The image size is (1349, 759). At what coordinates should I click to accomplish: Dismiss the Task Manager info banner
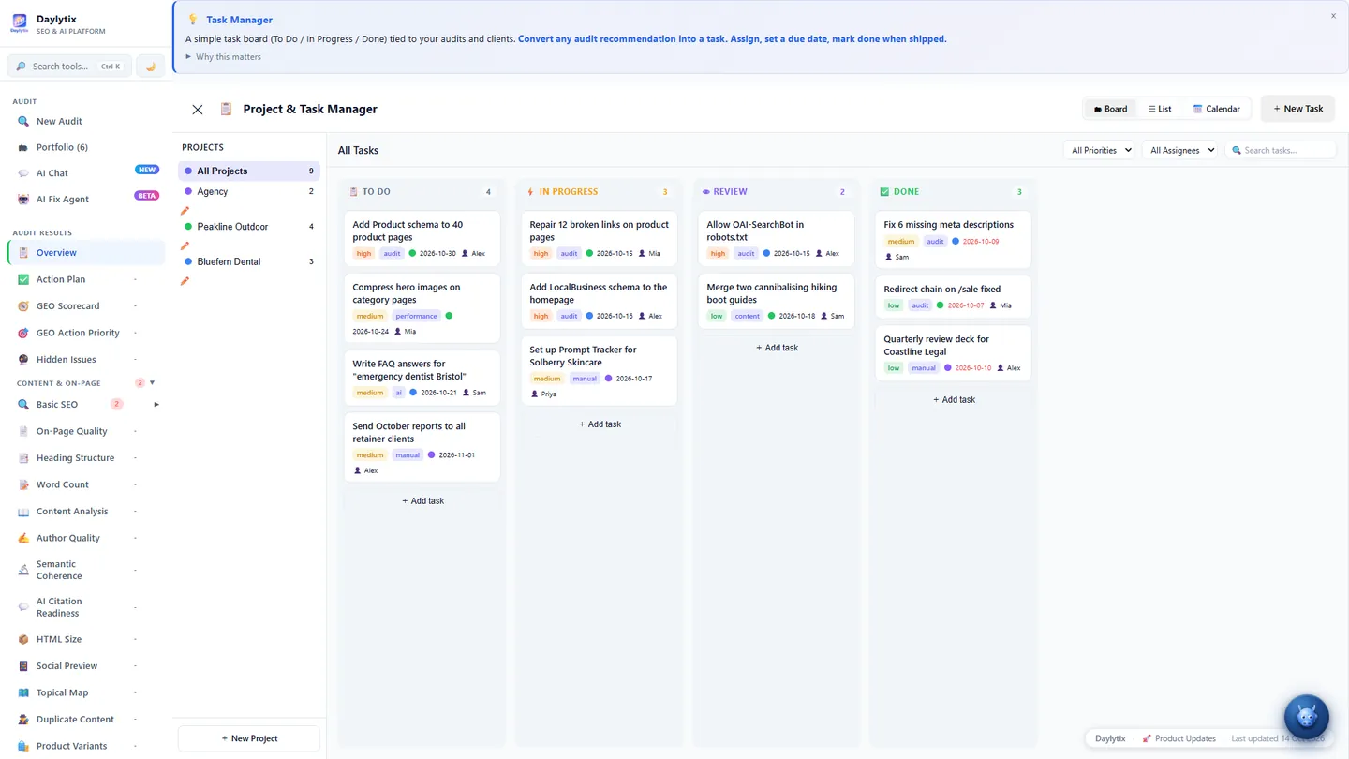(1333, 16)
